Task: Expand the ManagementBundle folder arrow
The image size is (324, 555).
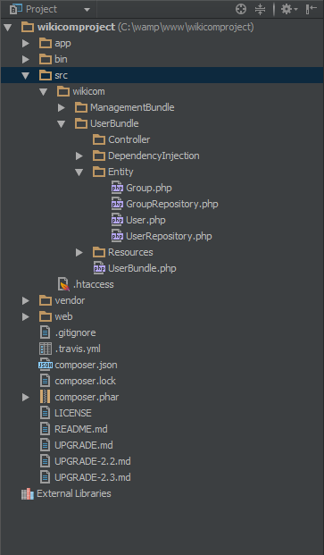Action: 62,107
